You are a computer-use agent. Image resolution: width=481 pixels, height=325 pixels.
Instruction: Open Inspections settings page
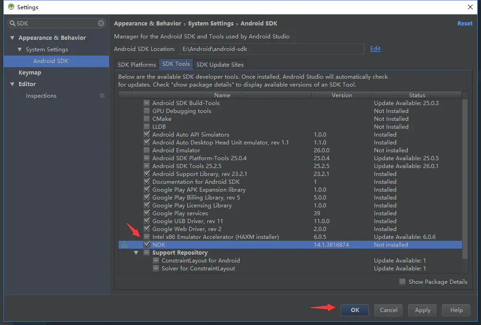[x=41, y=96]
